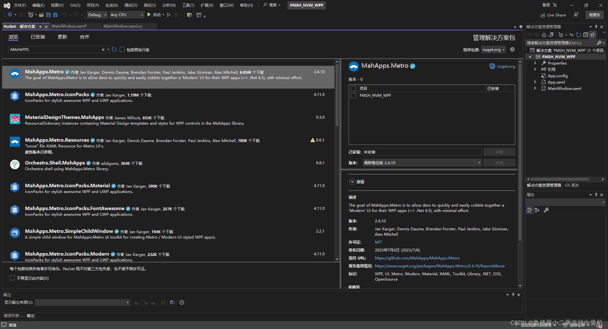This screenshot has height=329, width=608.
Task: Switch to the 已安装 installed tab
Action: pyautogui.click(x=38, y=37)
